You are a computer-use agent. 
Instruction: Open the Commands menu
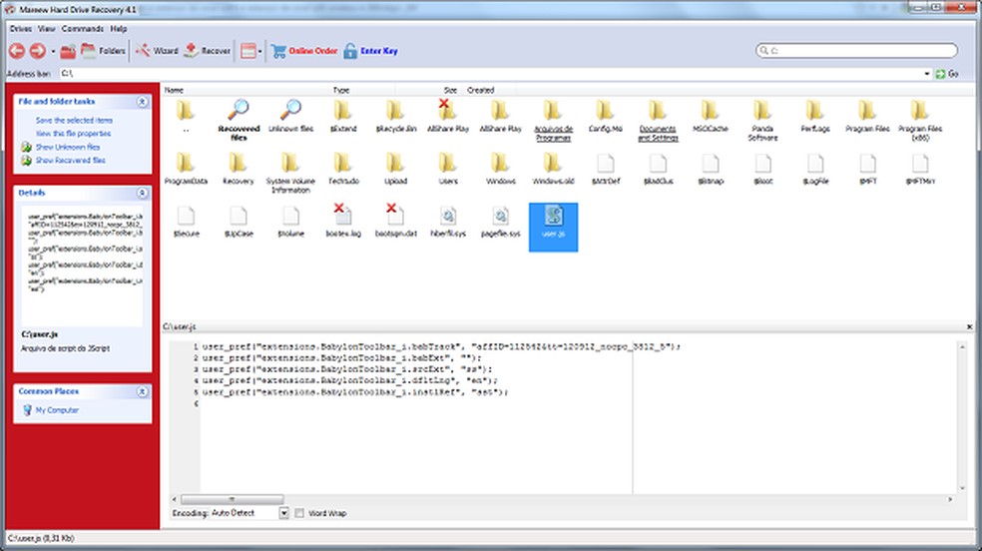[x=82, y=29]
